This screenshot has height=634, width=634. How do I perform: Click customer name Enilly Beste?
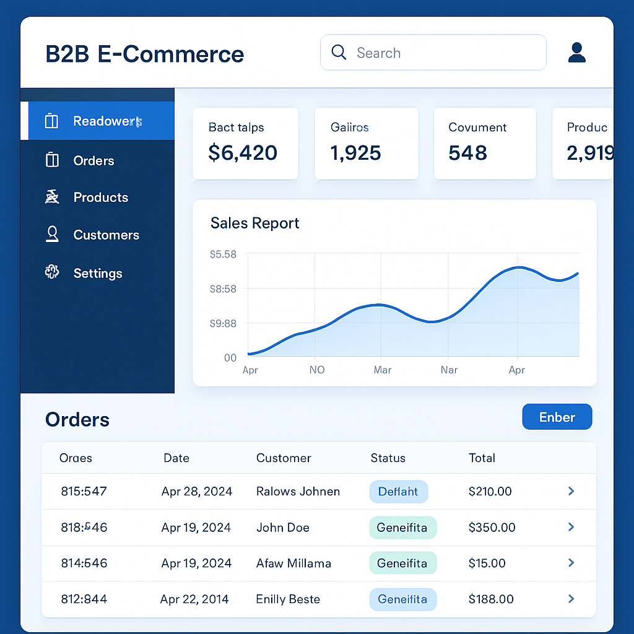click(288, 599)
